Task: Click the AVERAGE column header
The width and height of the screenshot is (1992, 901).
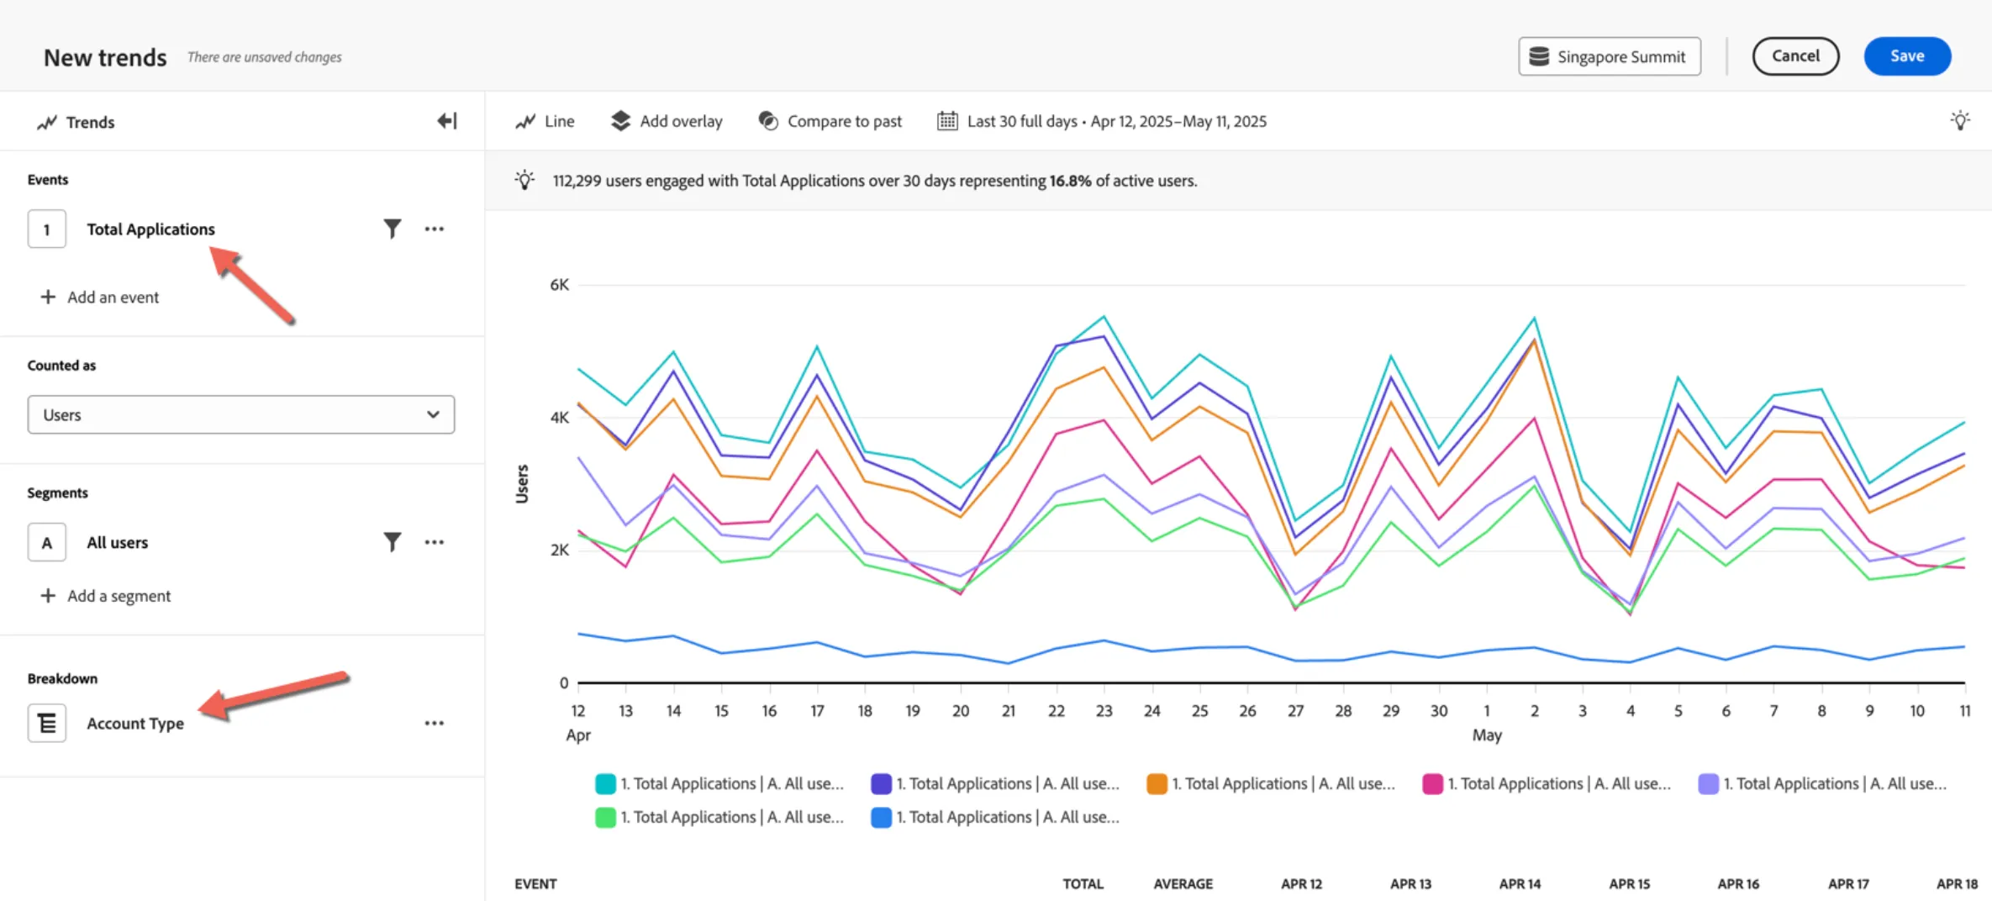Action: click(x=1183, y=883)
